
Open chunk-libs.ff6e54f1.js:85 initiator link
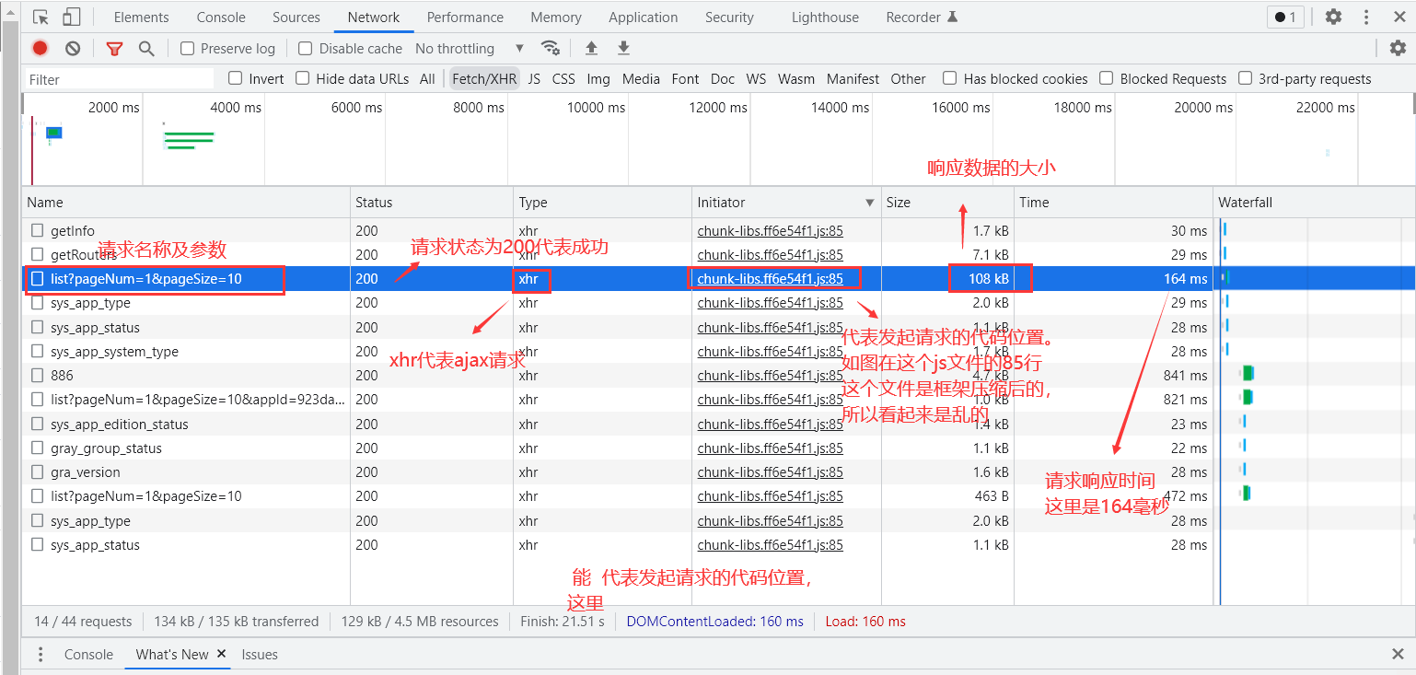770,278
